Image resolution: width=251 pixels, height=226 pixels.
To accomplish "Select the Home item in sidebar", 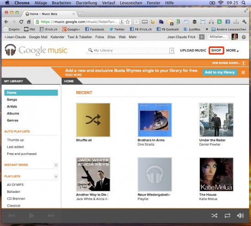I will [31, 92].
